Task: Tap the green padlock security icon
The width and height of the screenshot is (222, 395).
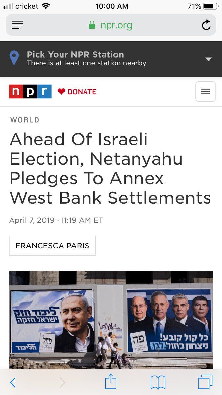Action: coord(92,25)
